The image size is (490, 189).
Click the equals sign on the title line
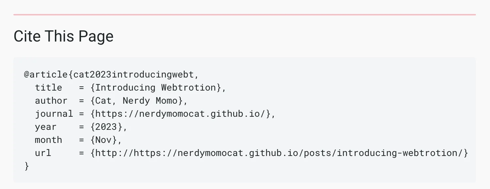tap(81, 88)
